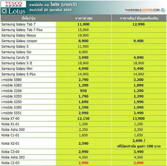This screenshot has height=166, width=167.
Task: Click the i-mobile S383 model name
Action: tap(11, 85)
